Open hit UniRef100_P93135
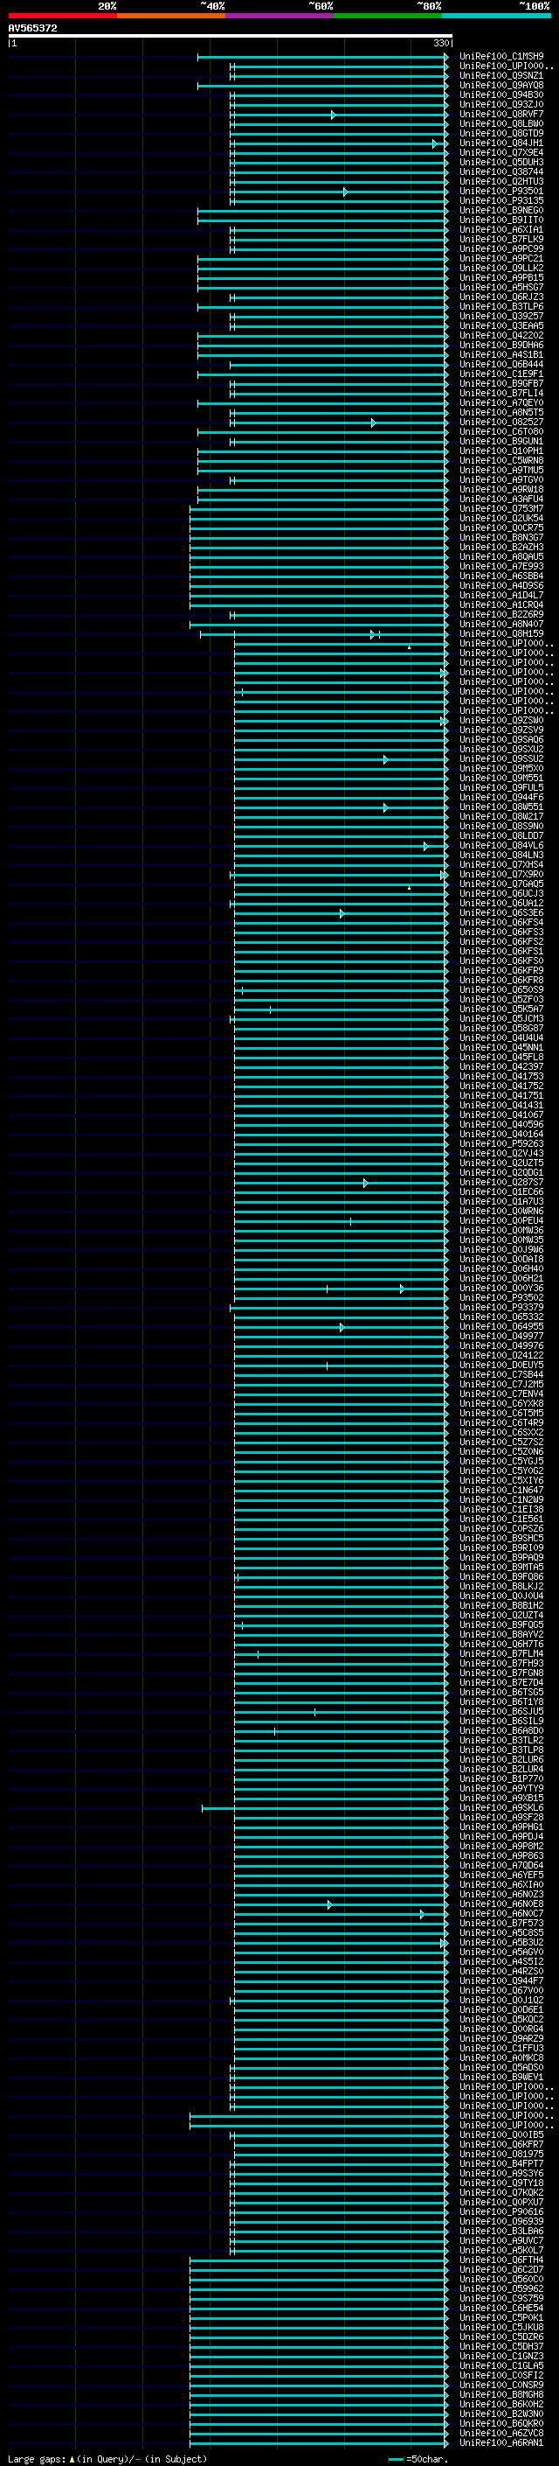This screenshot has width=559, height=2466. (501, 201)
